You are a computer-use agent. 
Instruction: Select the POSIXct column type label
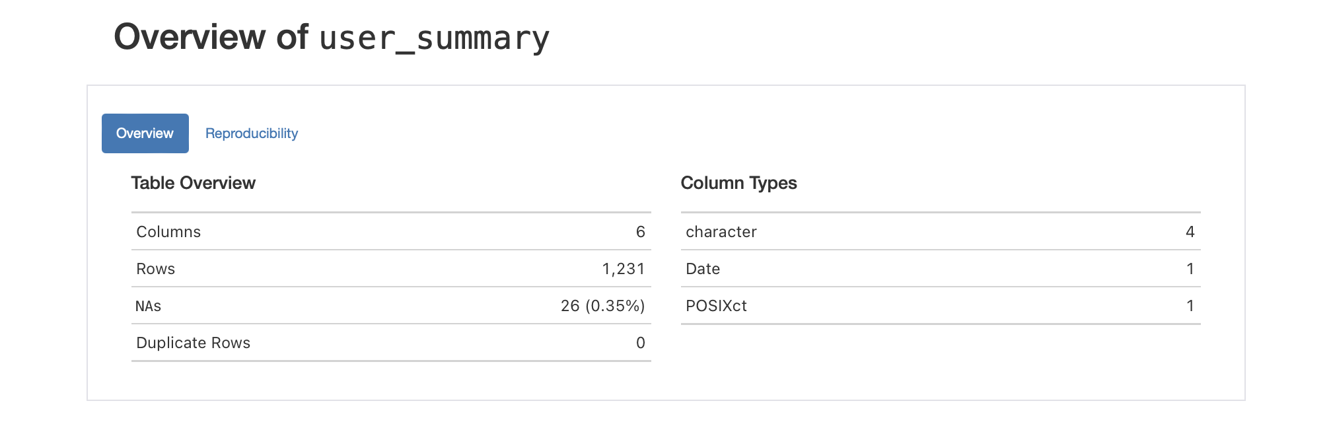point(716,306)
